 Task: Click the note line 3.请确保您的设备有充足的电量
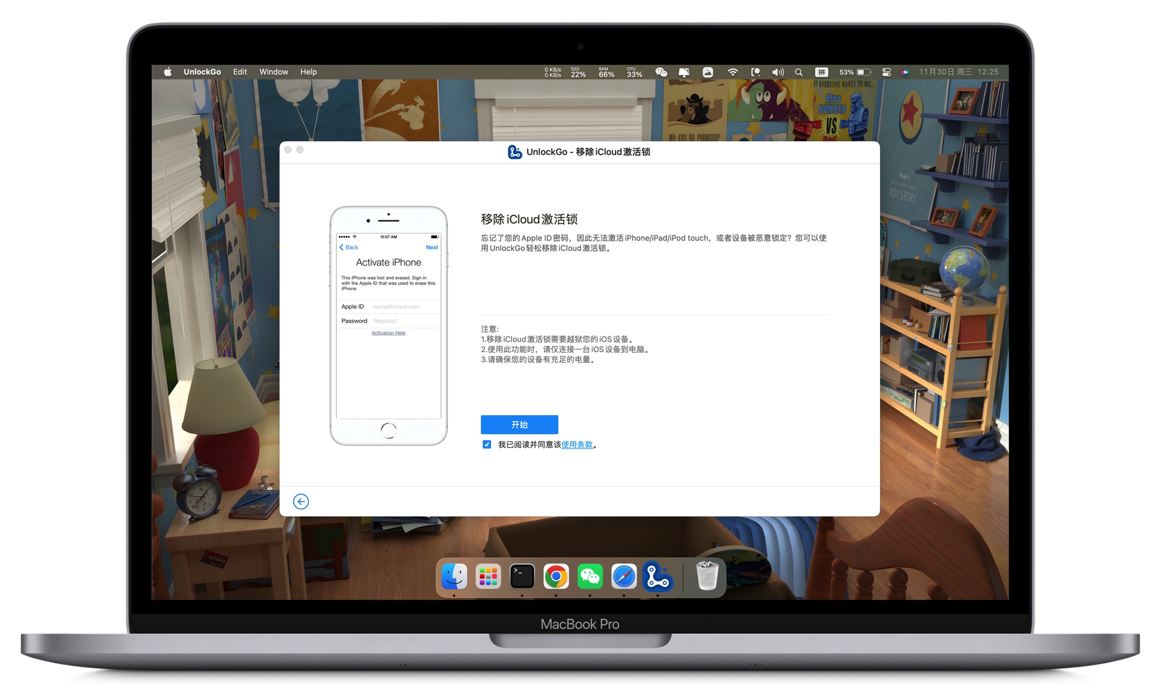(539, 360)
